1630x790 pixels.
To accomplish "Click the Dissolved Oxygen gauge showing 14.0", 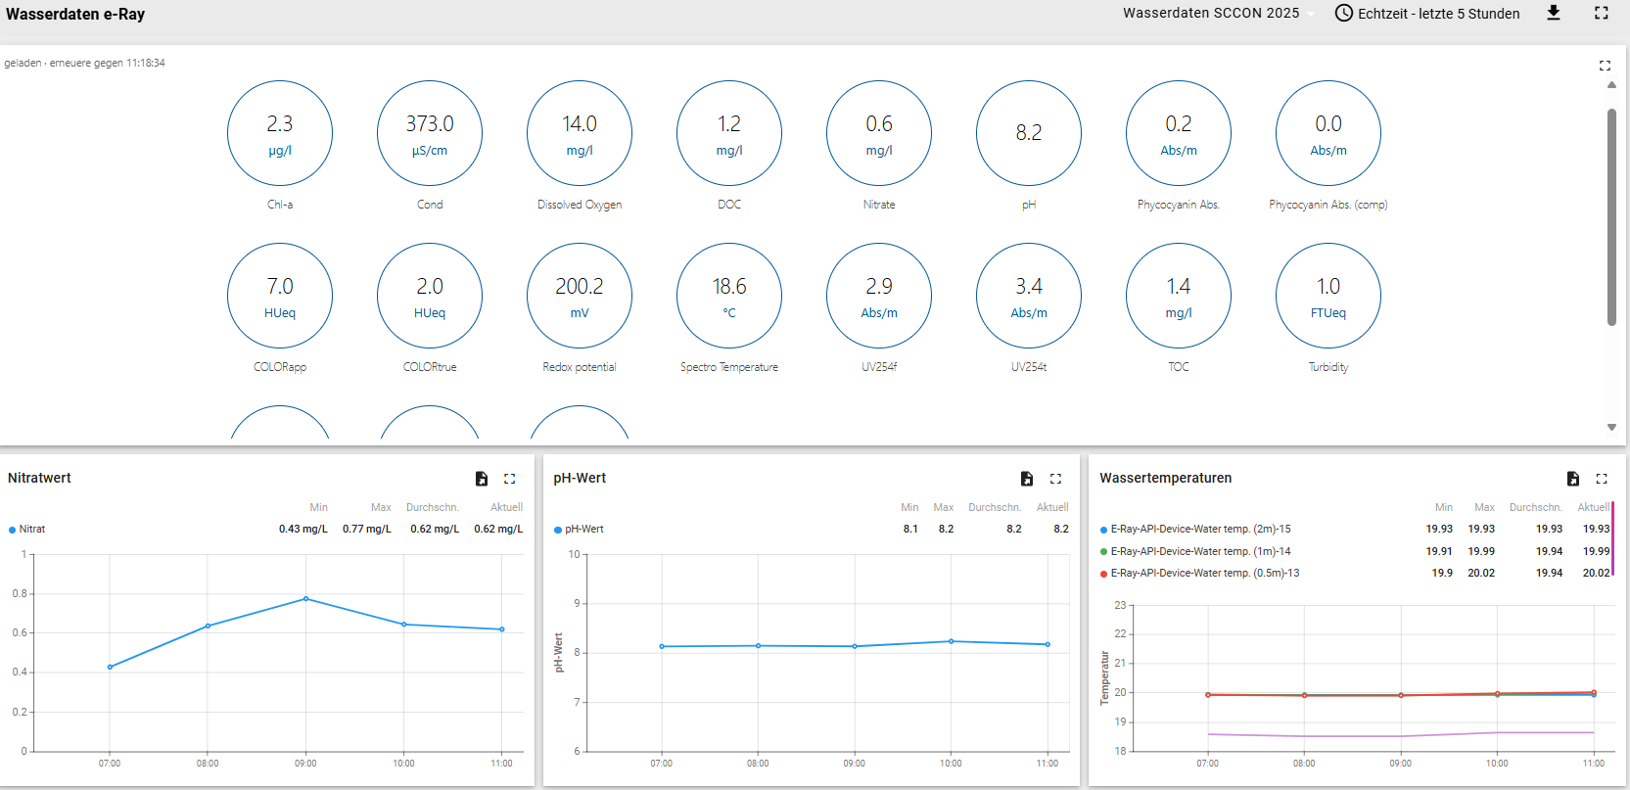I will point(580,133).
